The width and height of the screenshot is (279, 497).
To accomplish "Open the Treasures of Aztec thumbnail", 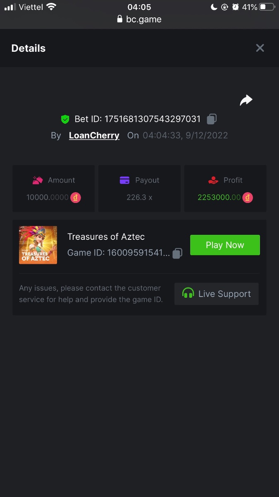I will pos(38,245).
